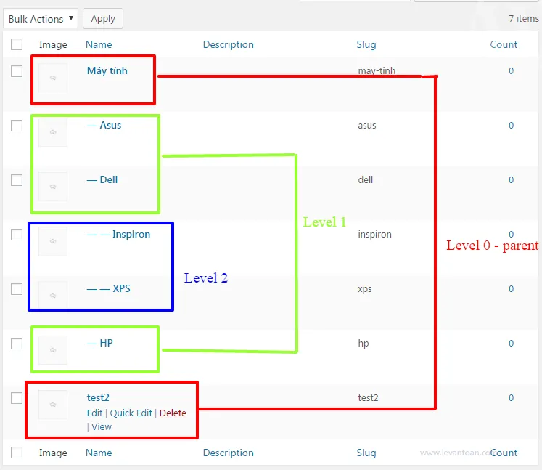Click the Dell category image placeholder
The height and width of the screenshot is (470, 542).
(53, 187)
